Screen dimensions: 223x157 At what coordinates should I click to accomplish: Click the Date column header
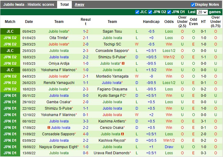point(29,22)
